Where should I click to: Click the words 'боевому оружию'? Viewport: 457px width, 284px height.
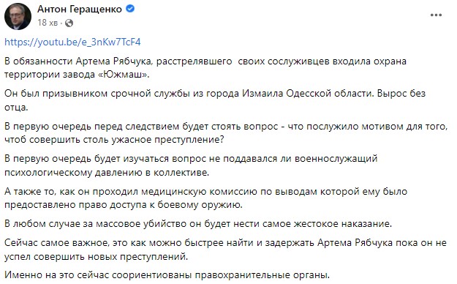coord(200,205)
